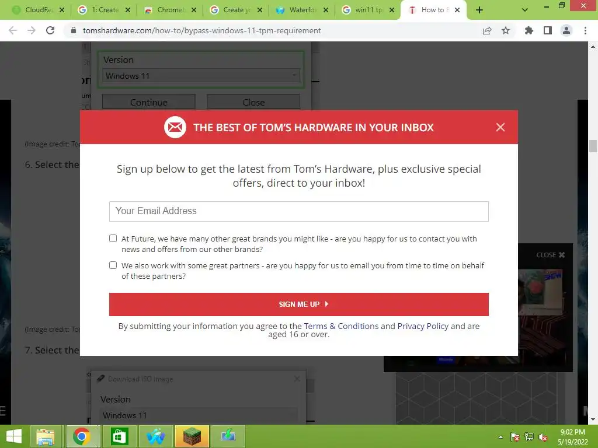This screenshot has height=448, width=598.
Task: Open Microsoft Store from taskbar
Action: [119, 436]
